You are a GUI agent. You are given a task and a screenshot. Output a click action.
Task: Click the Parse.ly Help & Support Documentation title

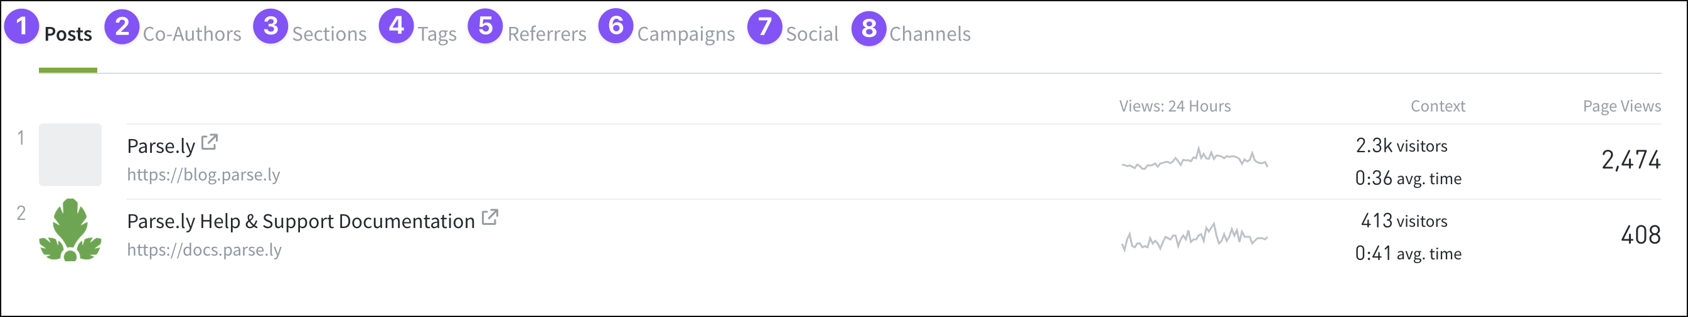tap(301, 222)
